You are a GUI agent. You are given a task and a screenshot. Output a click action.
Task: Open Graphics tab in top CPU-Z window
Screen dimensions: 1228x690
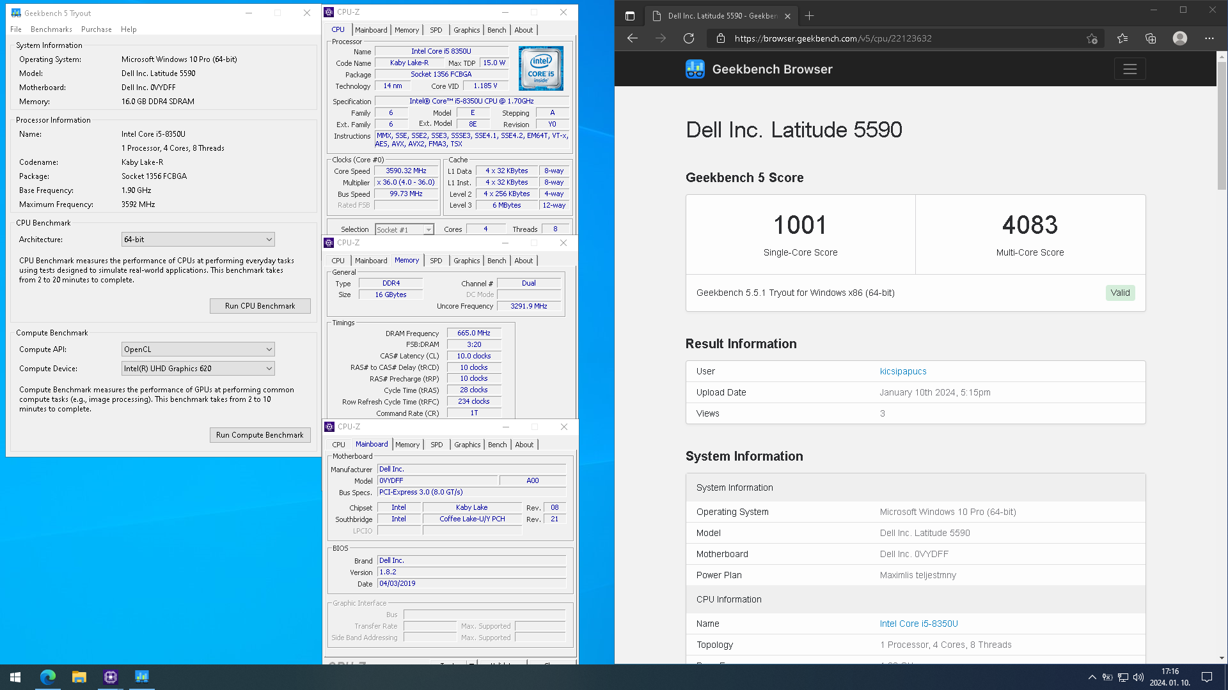click(x=467, y=30)
